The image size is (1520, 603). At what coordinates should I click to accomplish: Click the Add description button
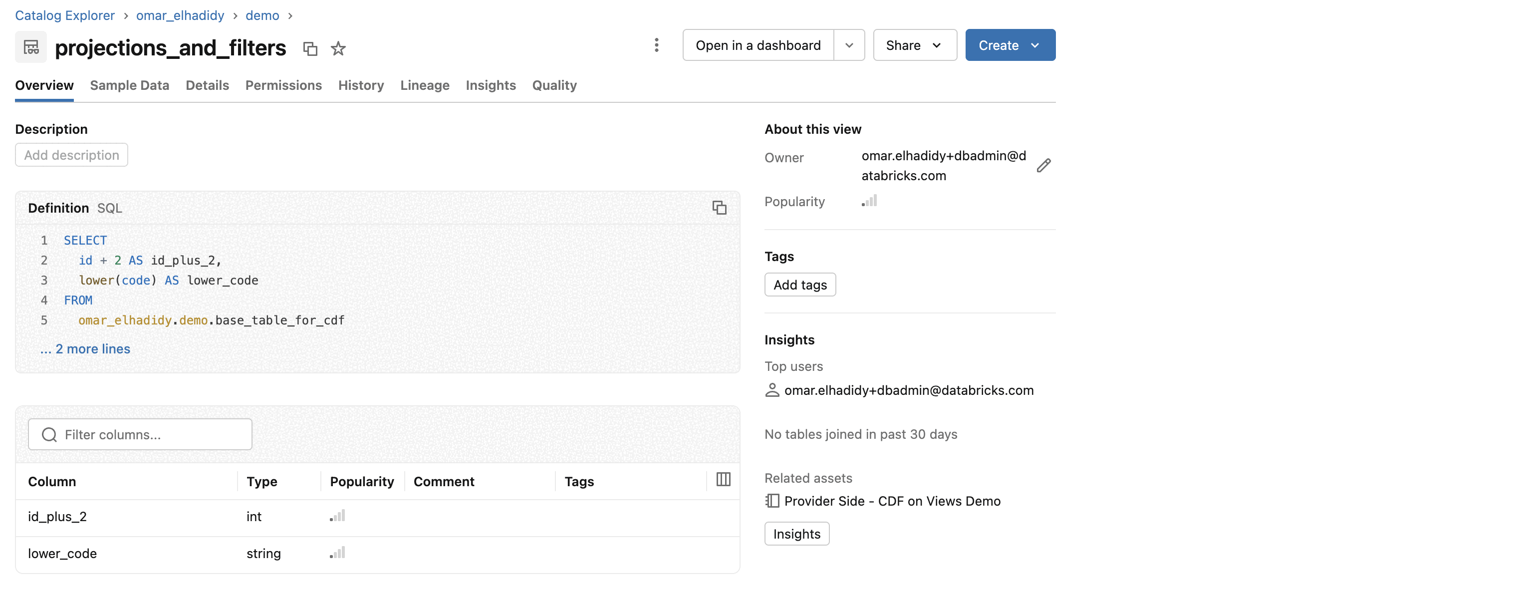(x=71, y=155)
